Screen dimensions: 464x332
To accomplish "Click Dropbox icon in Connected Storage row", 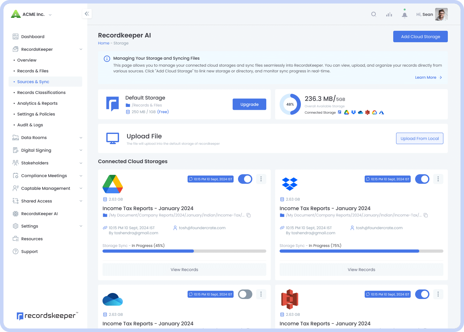I will coord(354,112).
